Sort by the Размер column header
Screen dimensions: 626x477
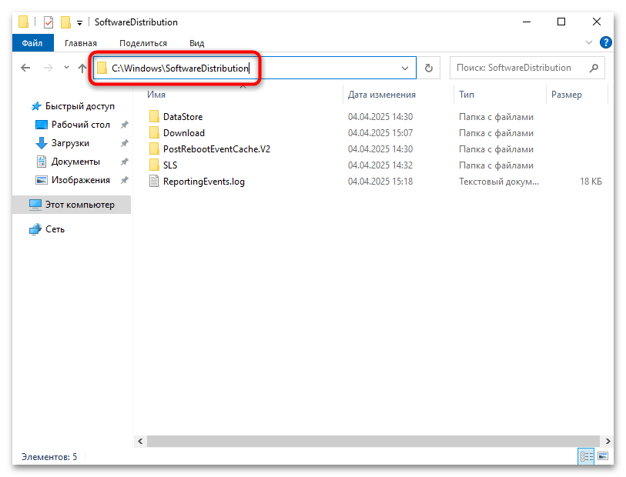(567, 95)
